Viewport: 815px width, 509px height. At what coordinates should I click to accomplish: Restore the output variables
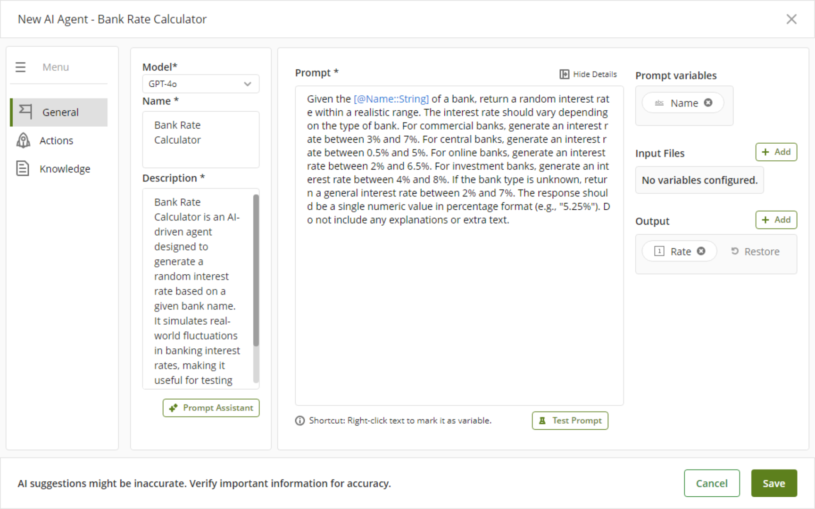(x=755, y=252)
